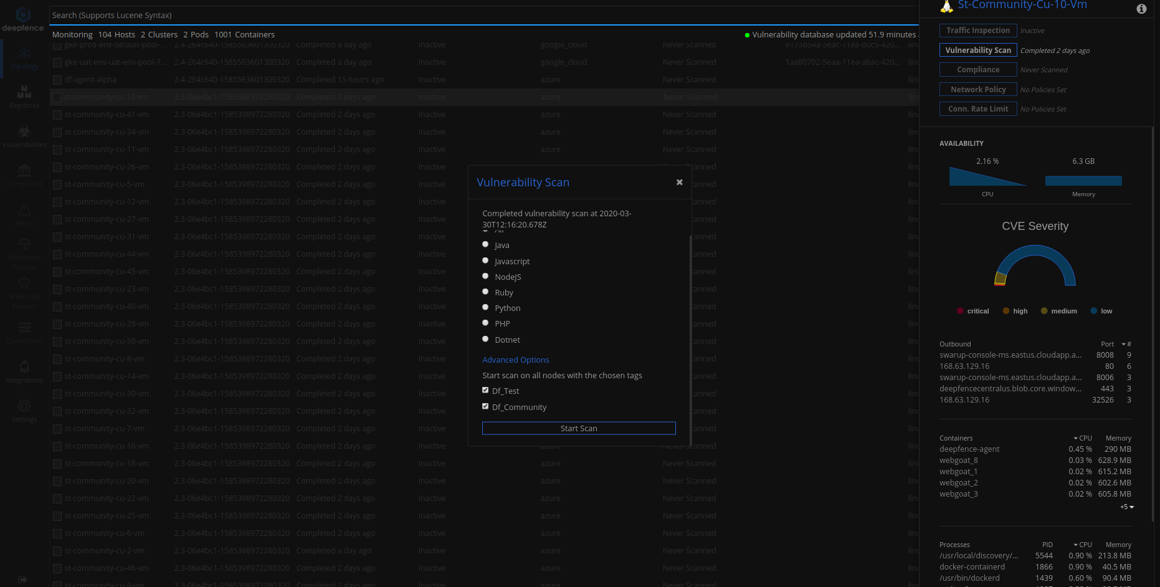Open Vulnerabilities in the sidebar
1160x587 pixels.
[x=24, y=137]
